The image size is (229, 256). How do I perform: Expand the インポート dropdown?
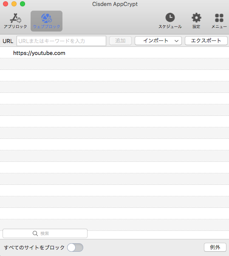(158, 40)
